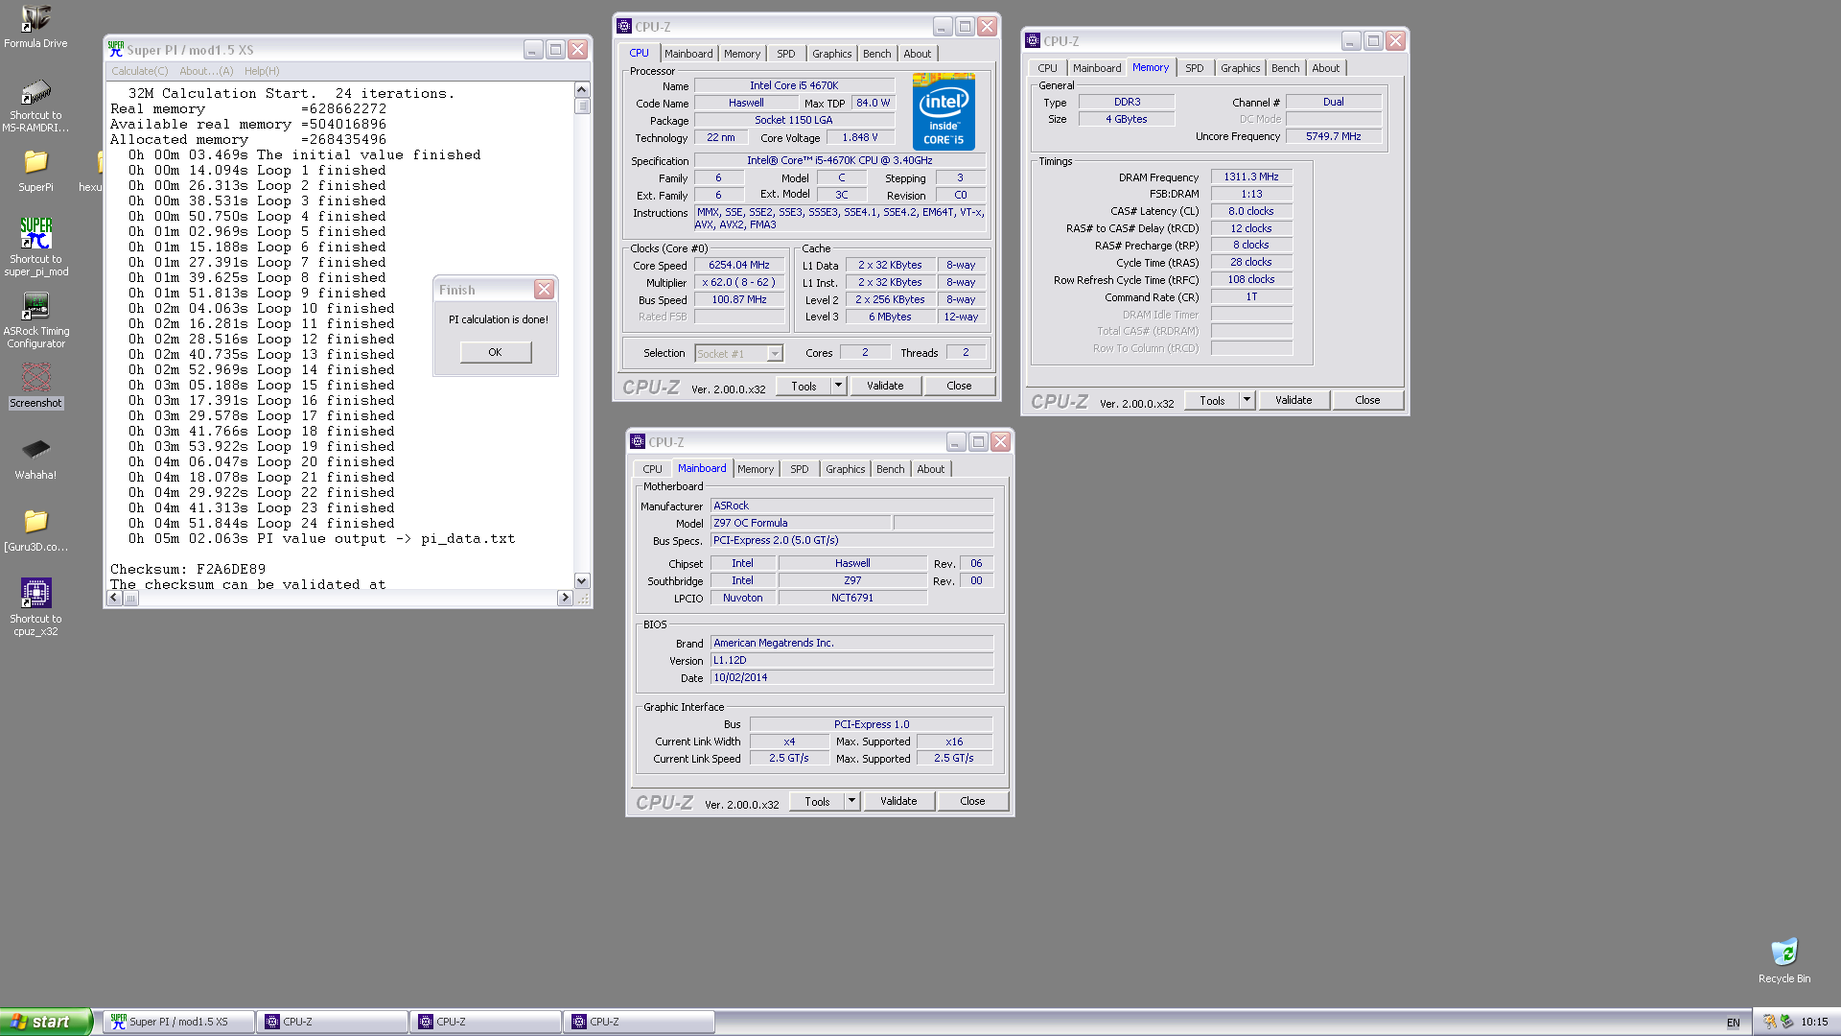1841x1036 pixels.
Task: Open the Wahaha! desktop icon
Action: 35,449
